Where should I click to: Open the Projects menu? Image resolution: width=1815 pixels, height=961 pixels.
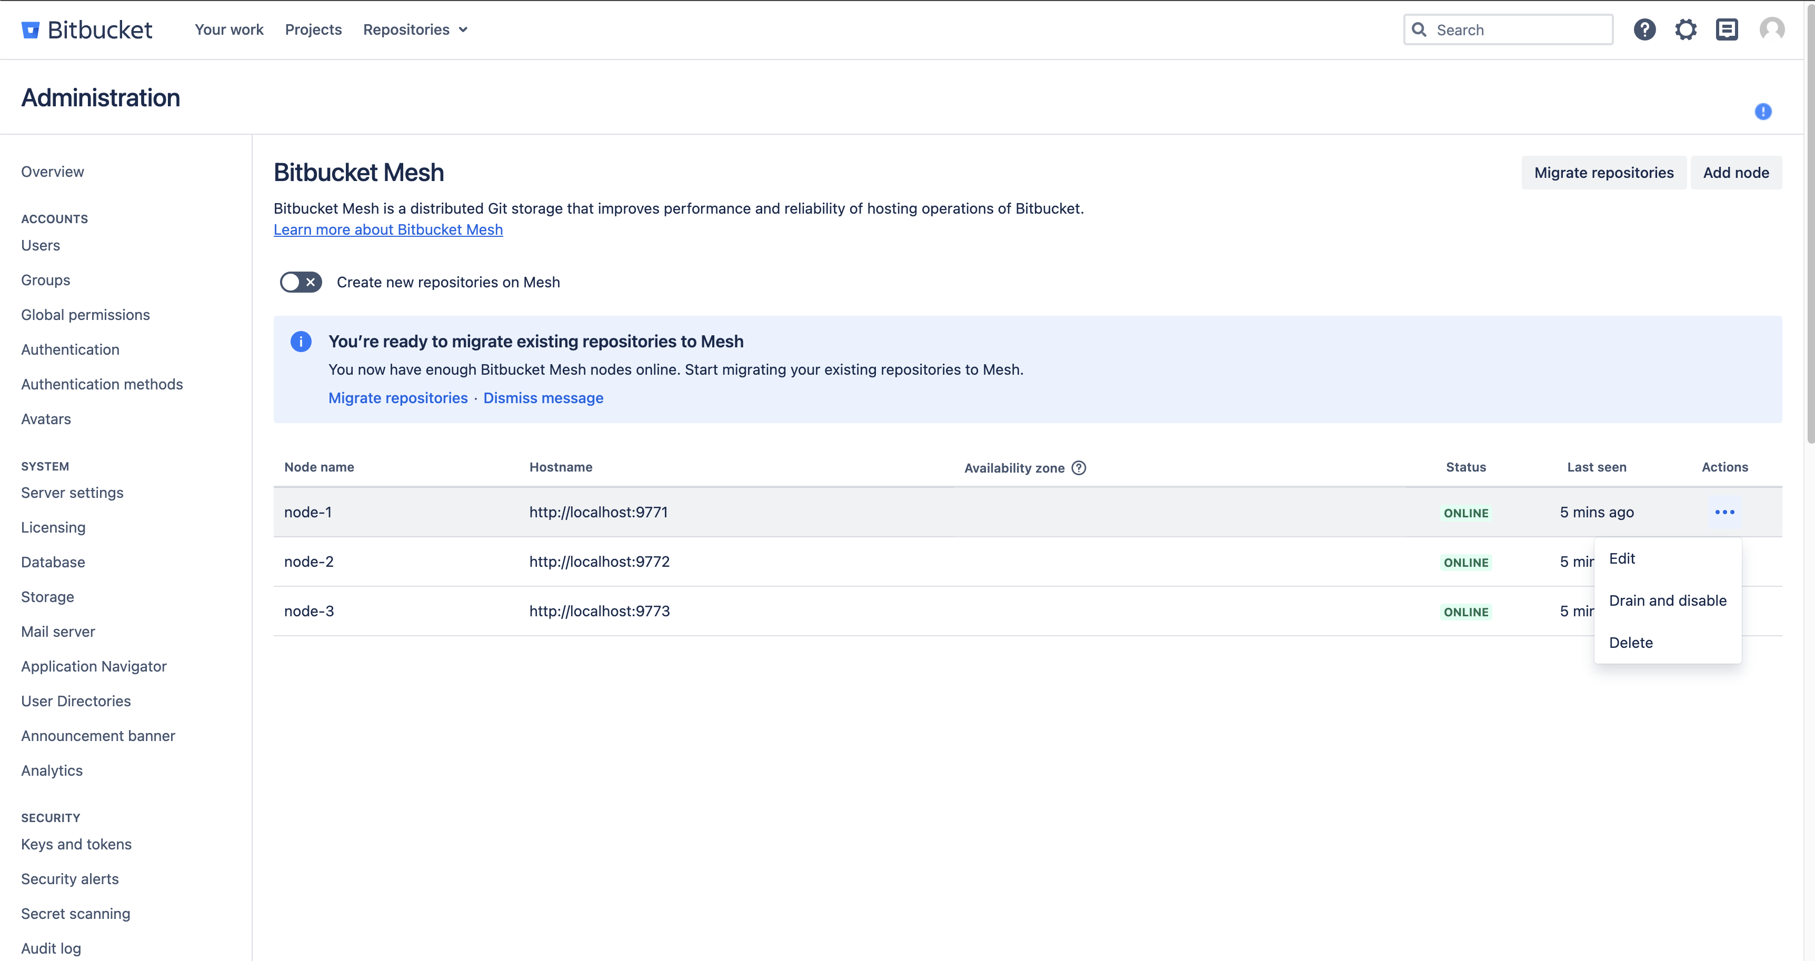point(313,29)
